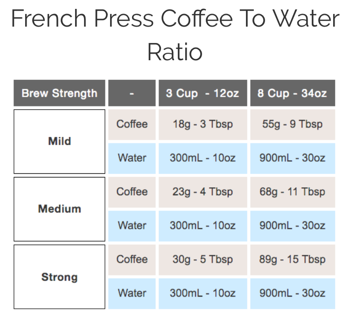This screenshot has width=350, height=319.
Task: Click the 89g - 15 Tbsp cell
Action: pyautogui.click(x=292, y=260)
